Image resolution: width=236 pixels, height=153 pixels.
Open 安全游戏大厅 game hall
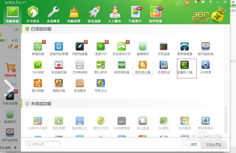(x=122, y=48)
